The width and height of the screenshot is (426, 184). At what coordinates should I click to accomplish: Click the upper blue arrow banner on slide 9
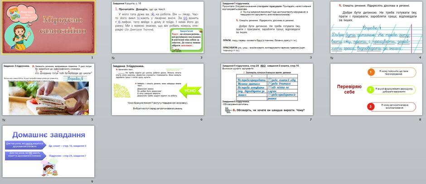[x=25, y=145]
